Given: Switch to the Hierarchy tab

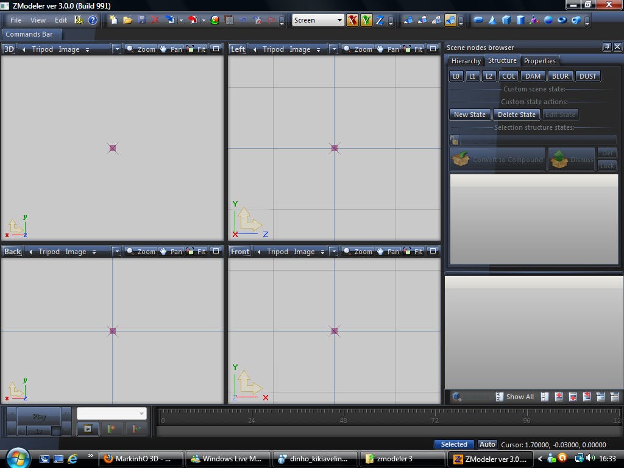Looking at the screenshot, I should pyautogui.click(x=466, y=61).
